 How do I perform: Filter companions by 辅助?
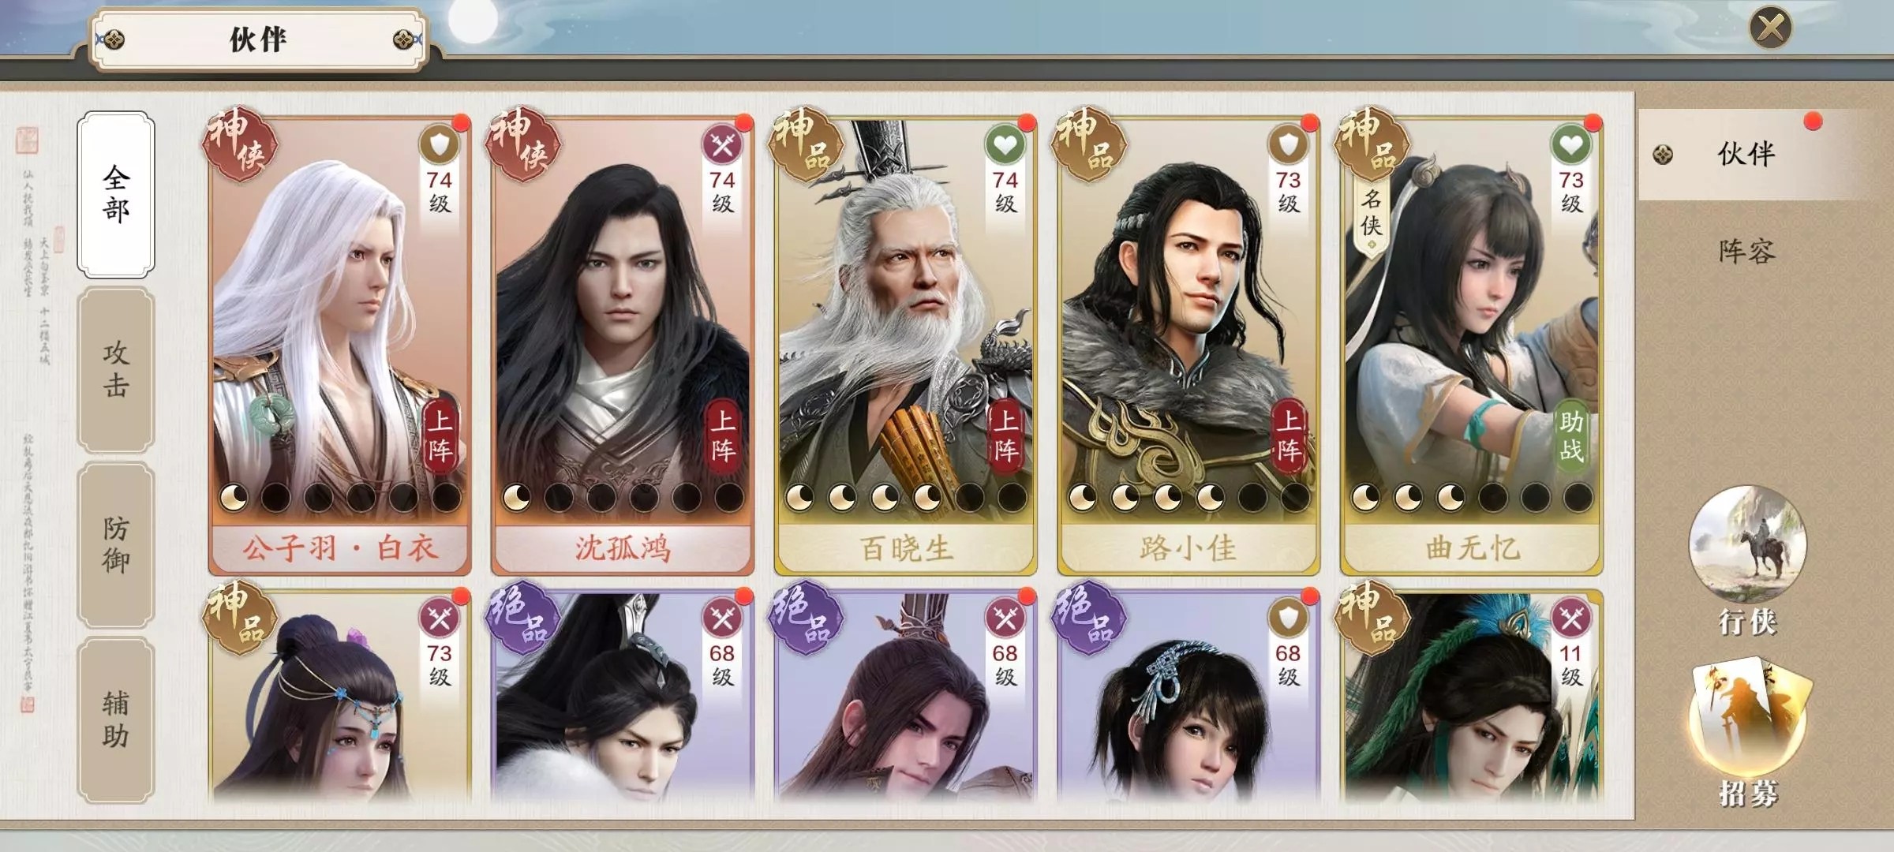116,719
